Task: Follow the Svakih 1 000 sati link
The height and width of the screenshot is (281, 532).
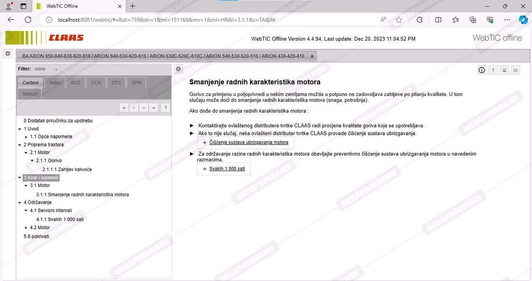Action: [x=227, y=169]
